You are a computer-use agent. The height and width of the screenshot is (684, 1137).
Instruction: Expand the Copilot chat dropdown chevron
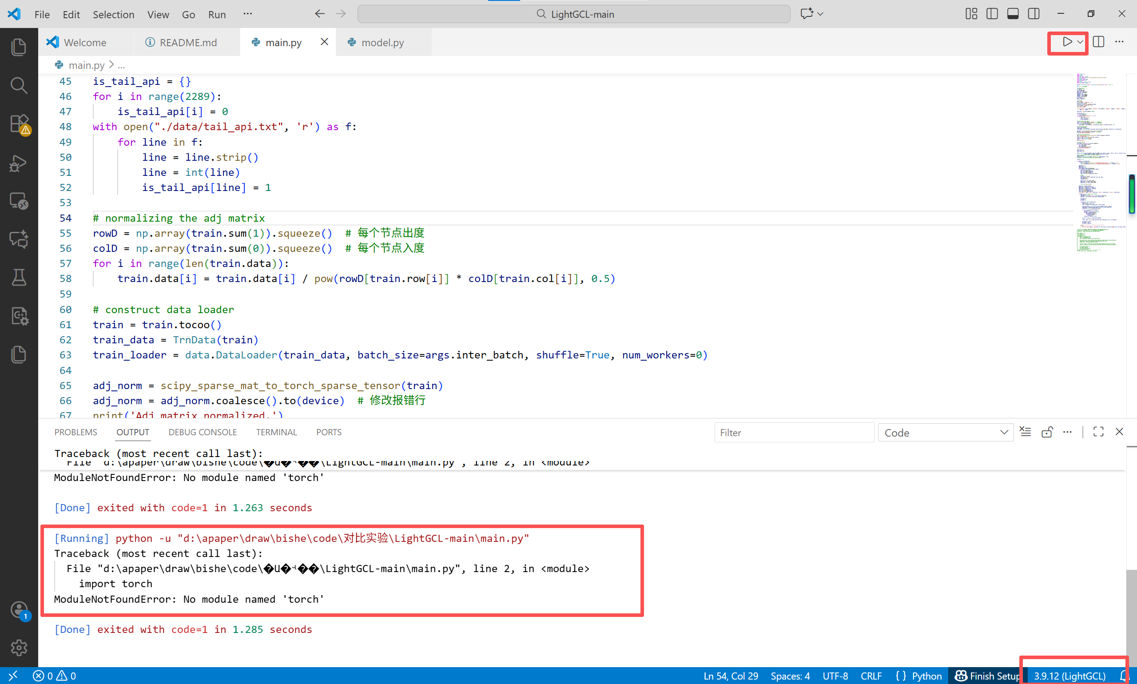tap(820, 14)
